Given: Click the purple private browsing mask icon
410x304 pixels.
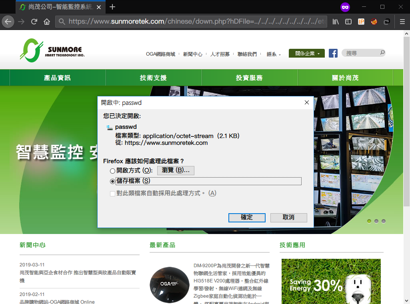Looking at the screenshot, I should pos(345,7).
